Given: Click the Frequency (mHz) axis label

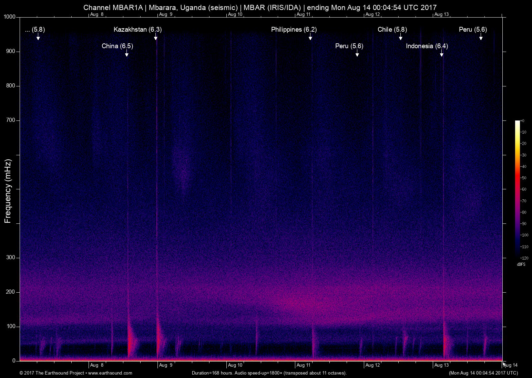Looking at the screenshot, I should coord(8,191).
